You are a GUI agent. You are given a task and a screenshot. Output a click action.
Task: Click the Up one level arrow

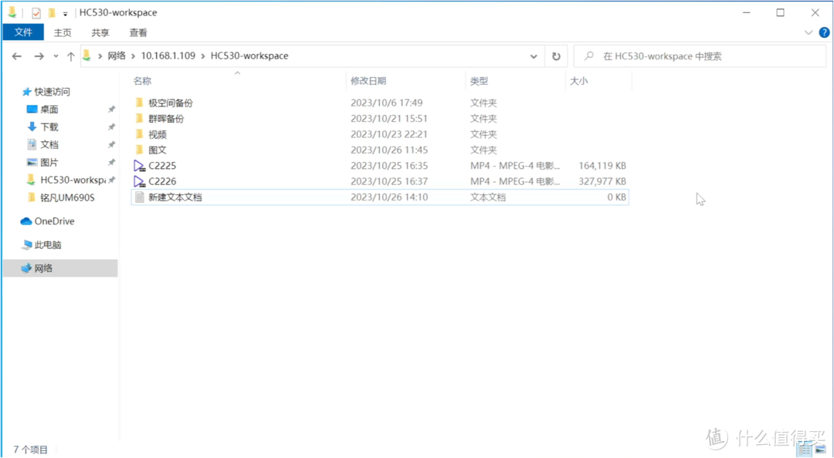click(x=70, y=56)
